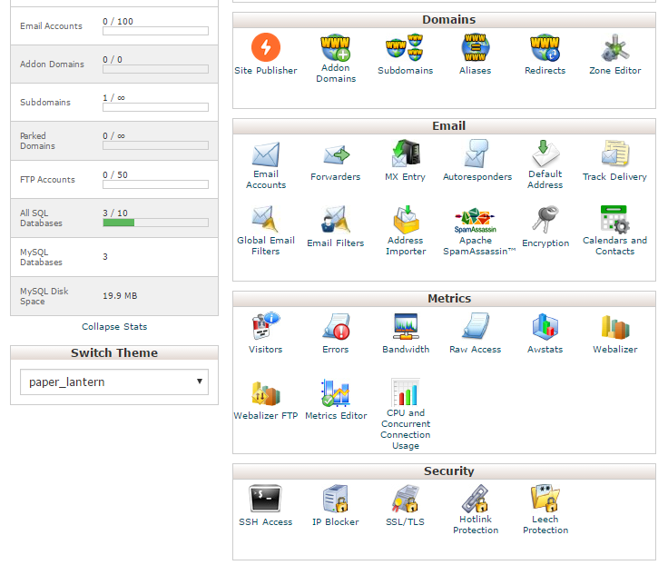668x565 pixels.
Task: Click the Subdomains link under Domains
Action: [405, 71]
